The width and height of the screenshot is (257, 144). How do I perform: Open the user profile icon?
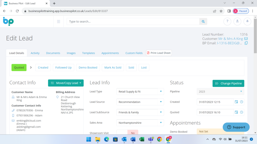237,21
